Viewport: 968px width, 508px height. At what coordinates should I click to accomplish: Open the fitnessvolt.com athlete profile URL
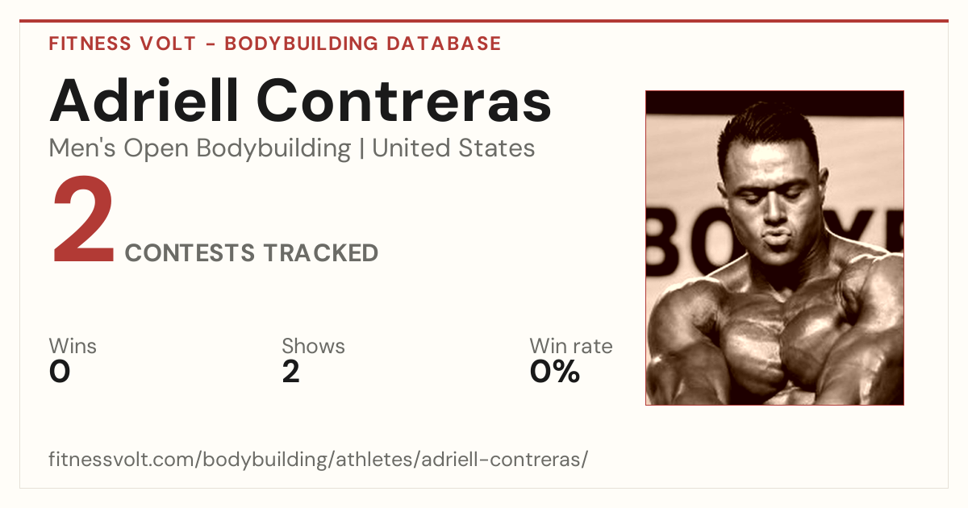pyautogui.click(x=319, y=460)
